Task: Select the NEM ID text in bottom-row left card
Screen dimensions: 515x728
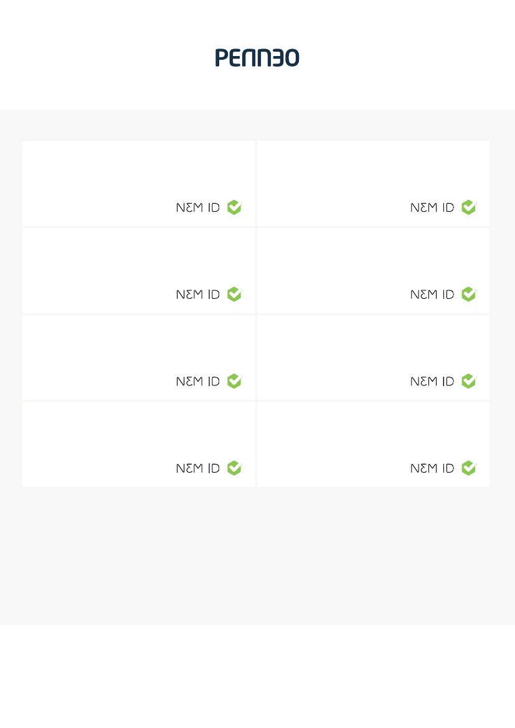Action: click(198, 468)
